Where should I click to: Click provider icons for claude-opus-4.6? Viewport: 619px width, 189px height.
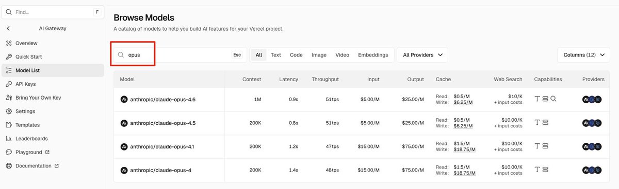tap(592, 99)
